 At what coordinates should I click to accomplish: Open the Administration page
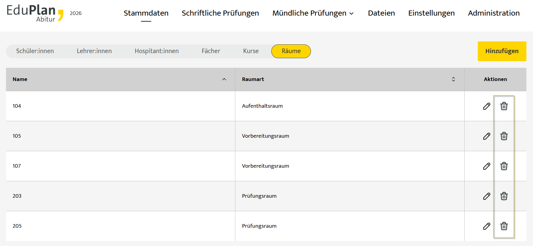[x=494, y=13]
